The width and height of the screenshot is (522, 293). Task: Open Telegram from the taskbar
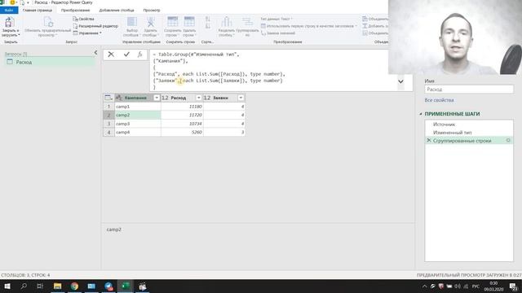[x=108, y=286]
